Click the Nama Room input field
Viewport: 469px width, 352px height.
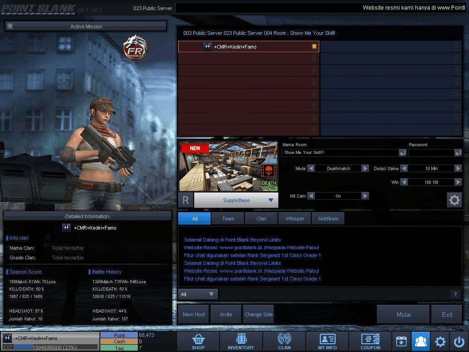(340, 153)
